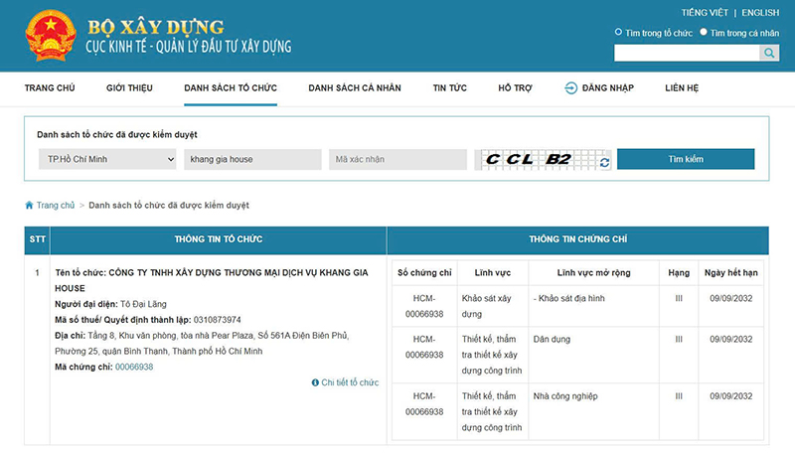Image resolution: width=795 pixels, height=453 pixels.
Task: Switch language to Tiếng Việt
Action: 705,13
